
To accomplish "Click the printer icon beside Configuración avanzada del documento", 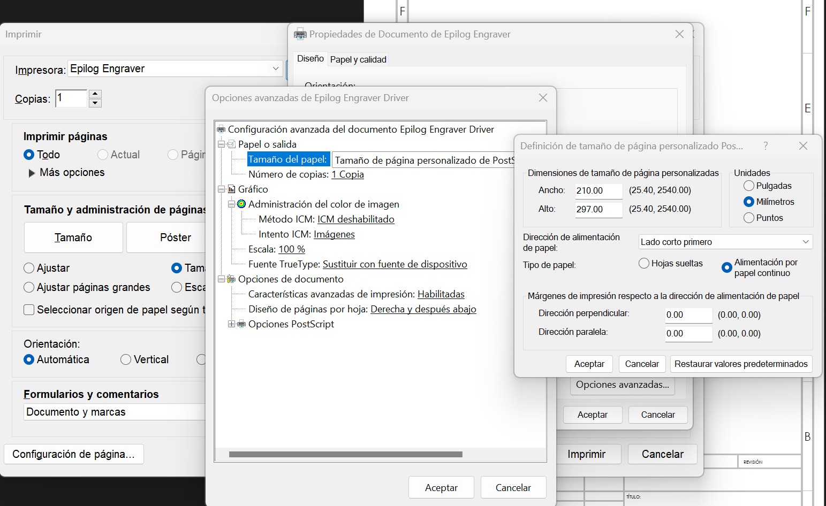I will coord(221,129).
